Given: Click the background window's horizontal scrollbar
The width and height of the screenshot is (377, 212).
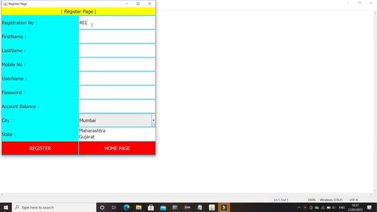Looking at the screenshot, I should pyautogui.click(x=187, y=194).
